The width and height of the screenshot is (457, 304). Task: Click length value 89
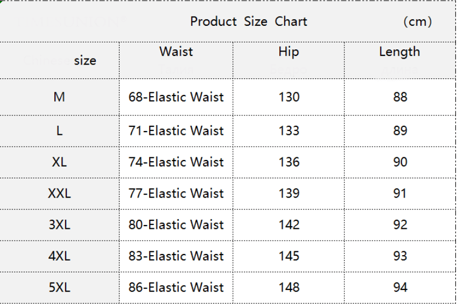[x=400, y=131]
